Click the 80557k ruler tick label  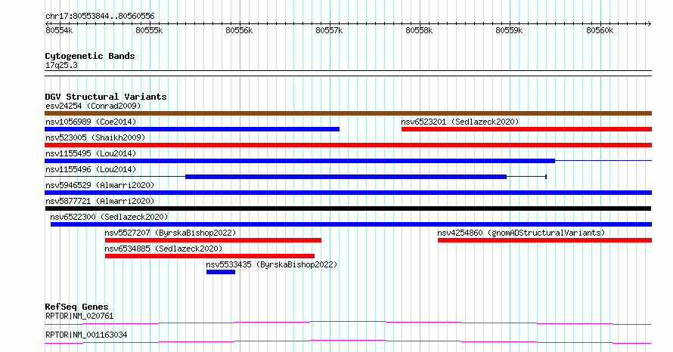329,30
